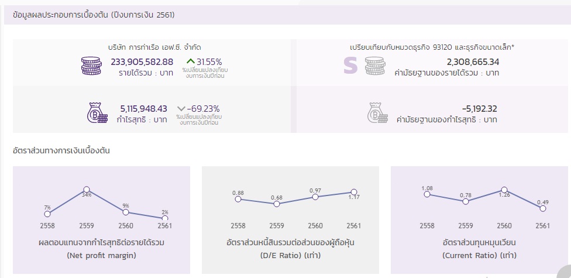Screen dimensions: 571x278
Task: Click the gray money bag median profit icon
Action: (x=377, y=113)
